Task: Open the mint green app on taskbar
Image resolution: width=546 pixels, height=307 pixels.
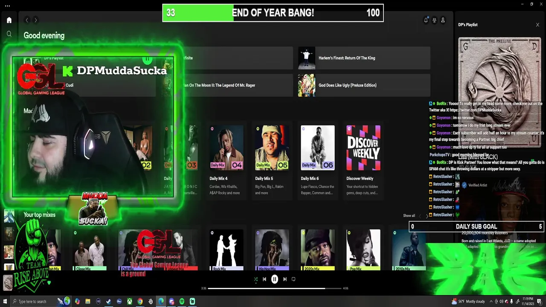Action: (192, 301)
